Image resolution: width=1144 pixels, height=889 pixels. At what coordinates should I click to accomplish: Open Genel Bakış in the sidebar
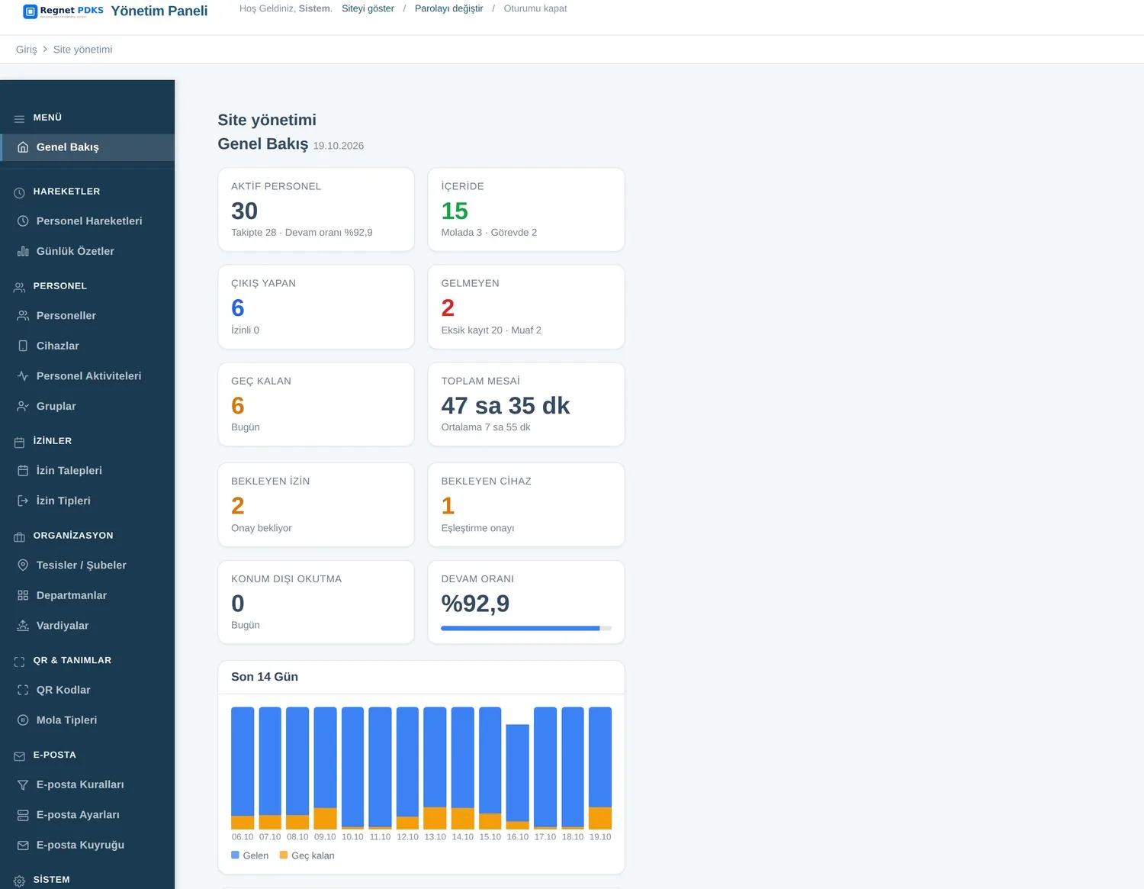point(88,147)
